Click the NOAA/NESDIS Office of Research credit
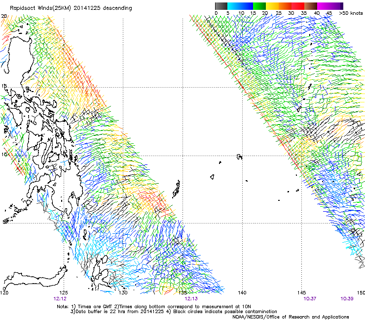The height and width of the screenshot is (320, 365). 291,317
